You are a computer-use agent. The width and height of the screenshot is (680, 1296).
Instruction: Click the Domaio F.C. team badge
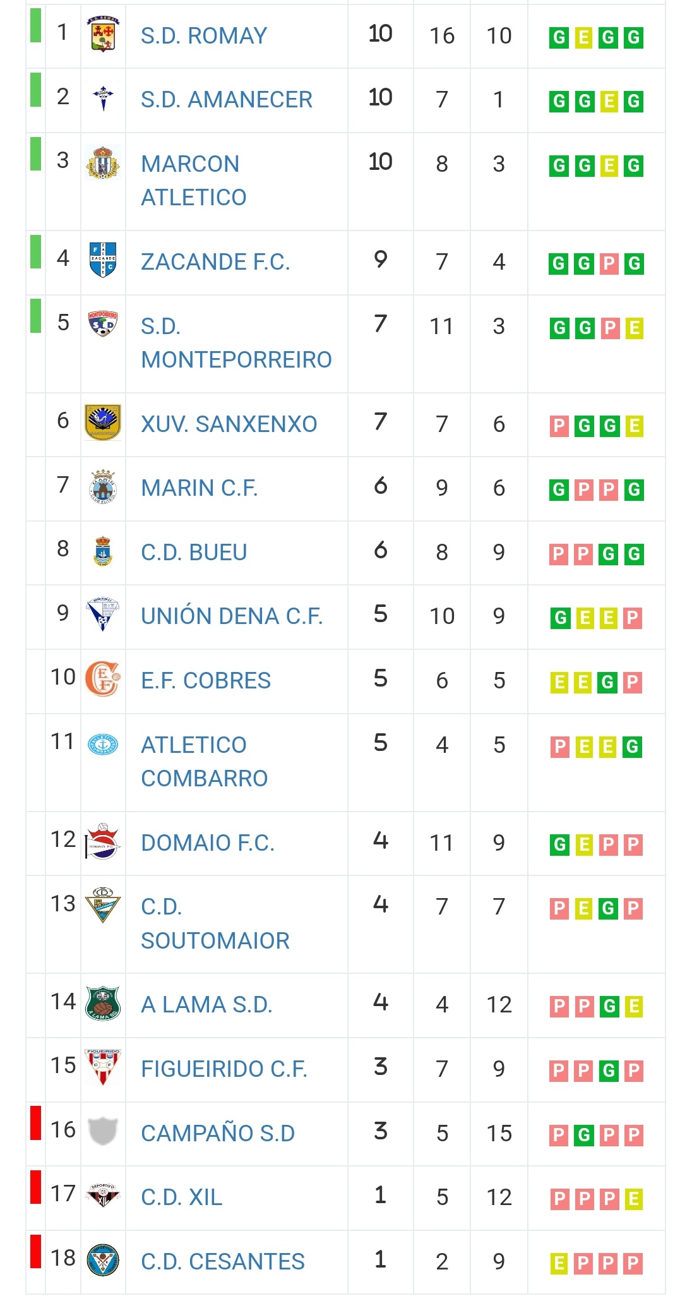coord(102,841)
